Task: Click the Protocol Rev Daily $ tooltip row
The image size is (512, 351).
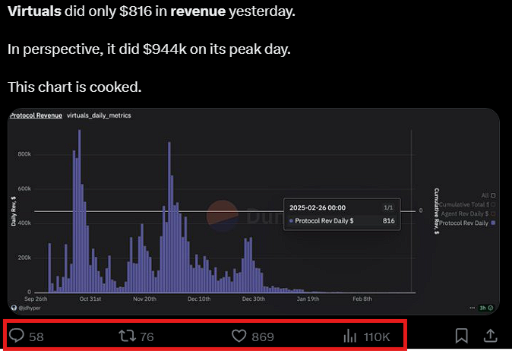Action: pyautogui.click(x=342, y=221)
